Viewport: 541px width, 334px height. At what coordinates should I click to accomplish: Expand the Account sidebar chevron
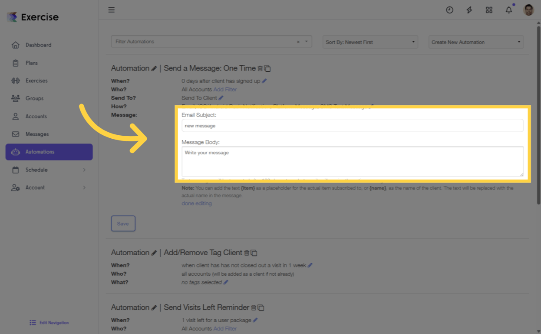click(84, 187)
